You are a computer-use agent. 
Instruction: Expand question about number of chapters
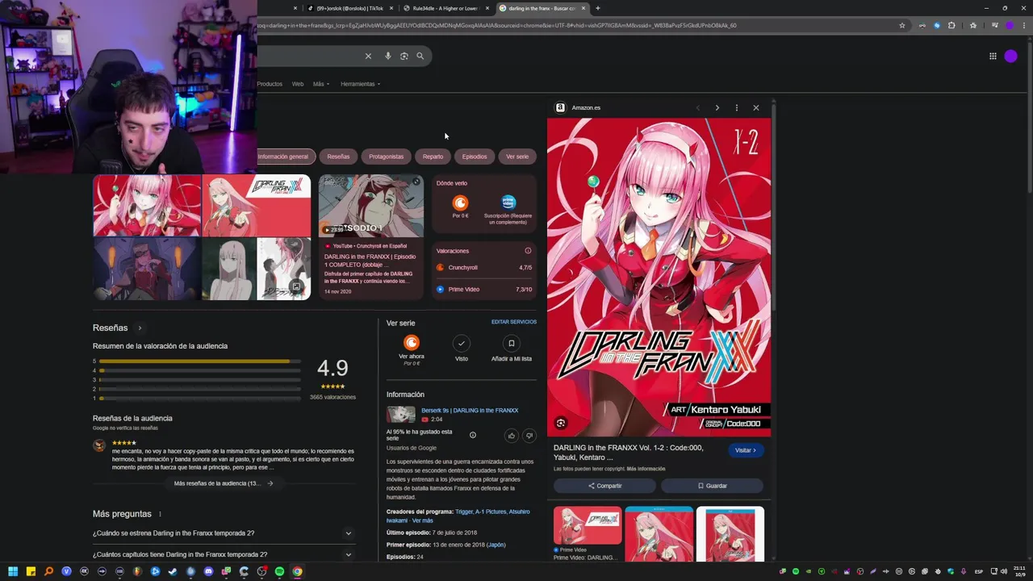click(224, 555)
